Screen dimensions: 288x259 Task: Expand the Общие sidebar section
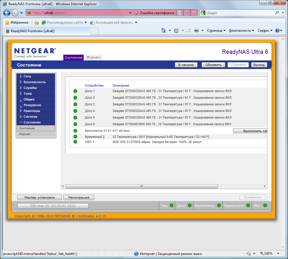pos(36,99)
